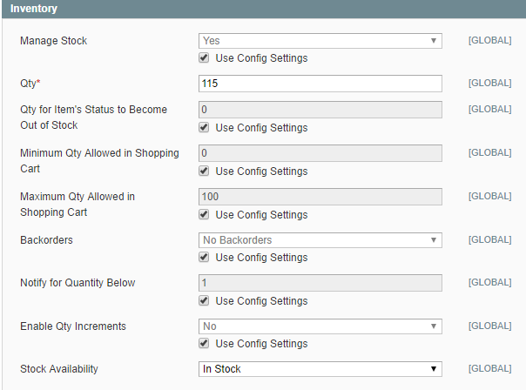Image resolution: width=526 pixels, height=390 pixels.
Task: Open the Manage Stock dropdown
Action: coord(320,41)
